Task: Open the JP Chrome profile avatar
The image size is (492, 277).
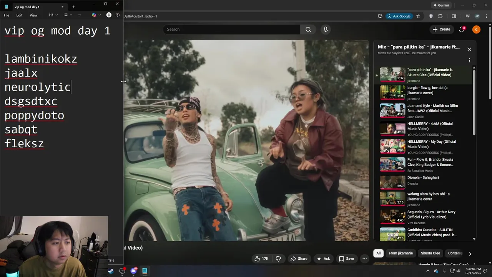Action: [x=477, y=16]
